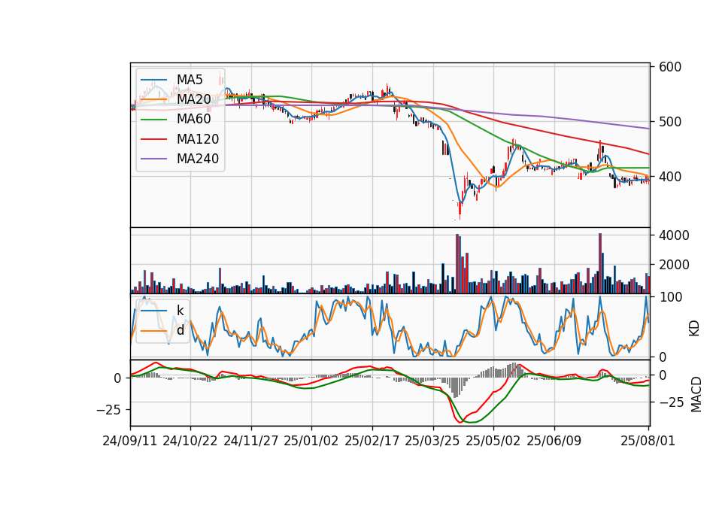
Task: Click the red MA120 legend line sample
Action: tap(153, 139)
